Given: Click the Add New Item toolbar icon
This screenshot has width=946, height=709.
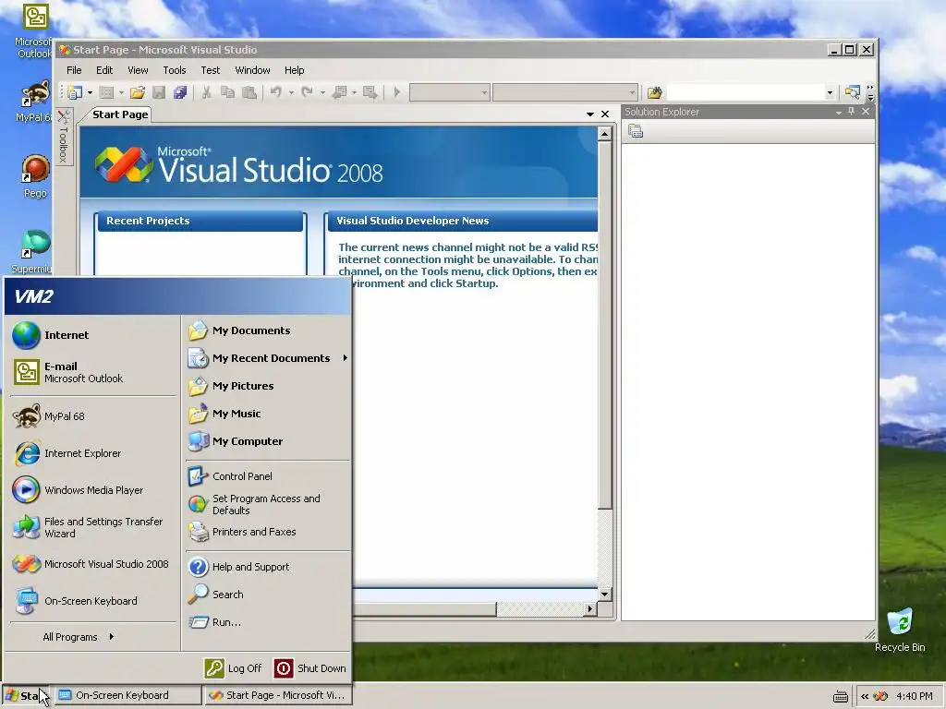Looking at the screenshot, I should [x=107, y=92].
